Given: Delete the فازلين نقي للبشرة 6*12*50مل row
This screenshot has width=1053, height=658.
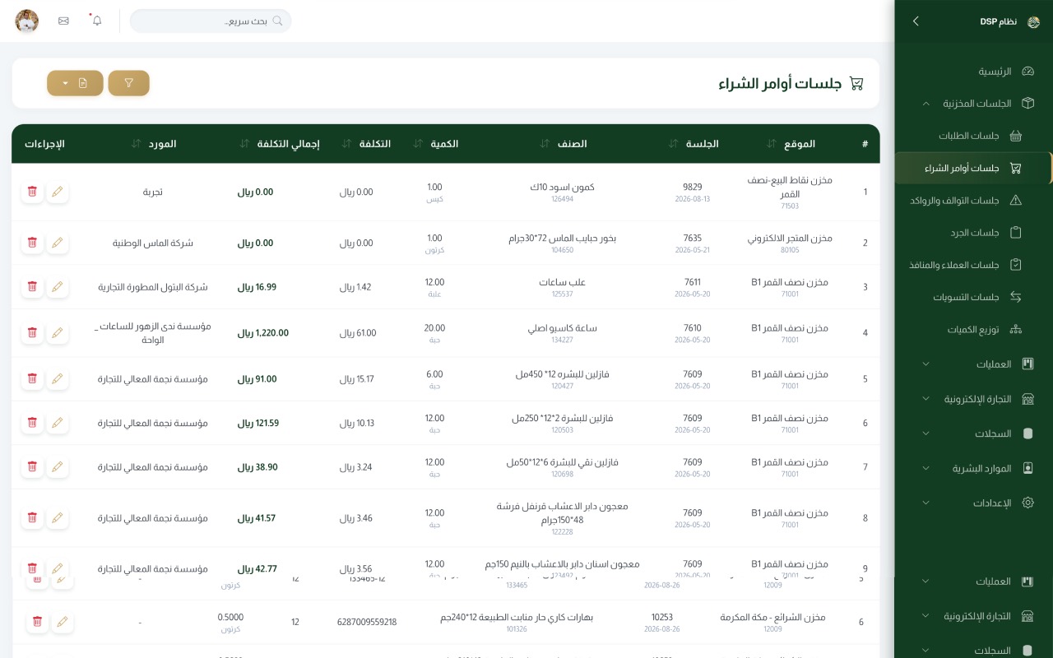Looking at the screenshot, I should (x=32, y=466).
